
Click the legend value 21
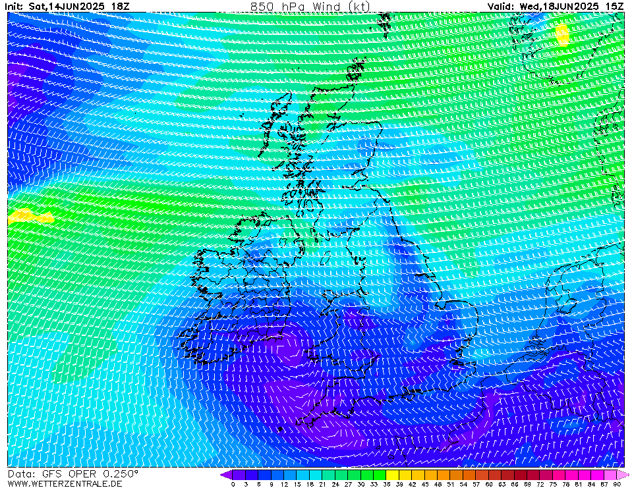[x=322, y=484]
